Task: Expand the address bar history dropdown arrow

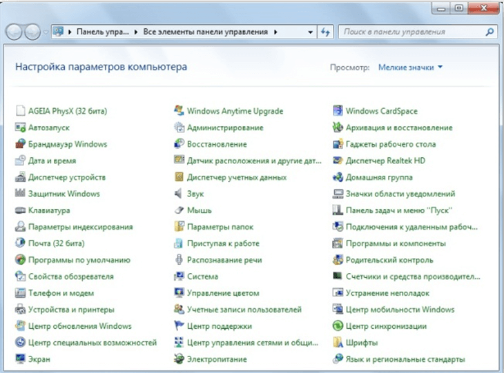Action: pyautogui.click(x=310, y=32)
